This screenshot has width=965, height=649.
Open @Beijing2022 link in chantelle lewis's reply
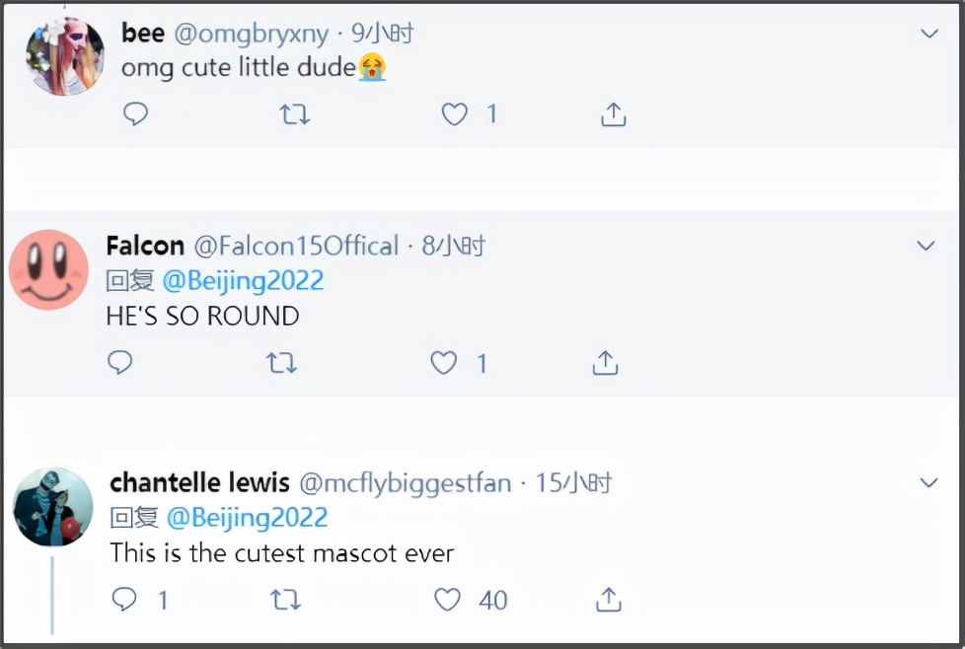pos(247,517)
